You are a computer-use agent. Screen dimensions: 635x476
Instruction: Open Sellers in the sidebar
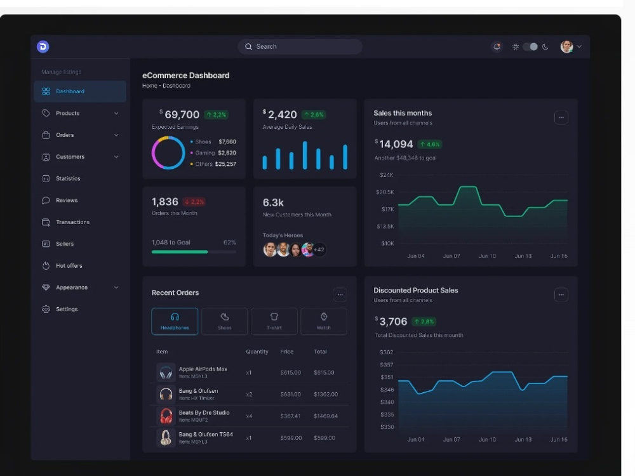click(80, 244)
